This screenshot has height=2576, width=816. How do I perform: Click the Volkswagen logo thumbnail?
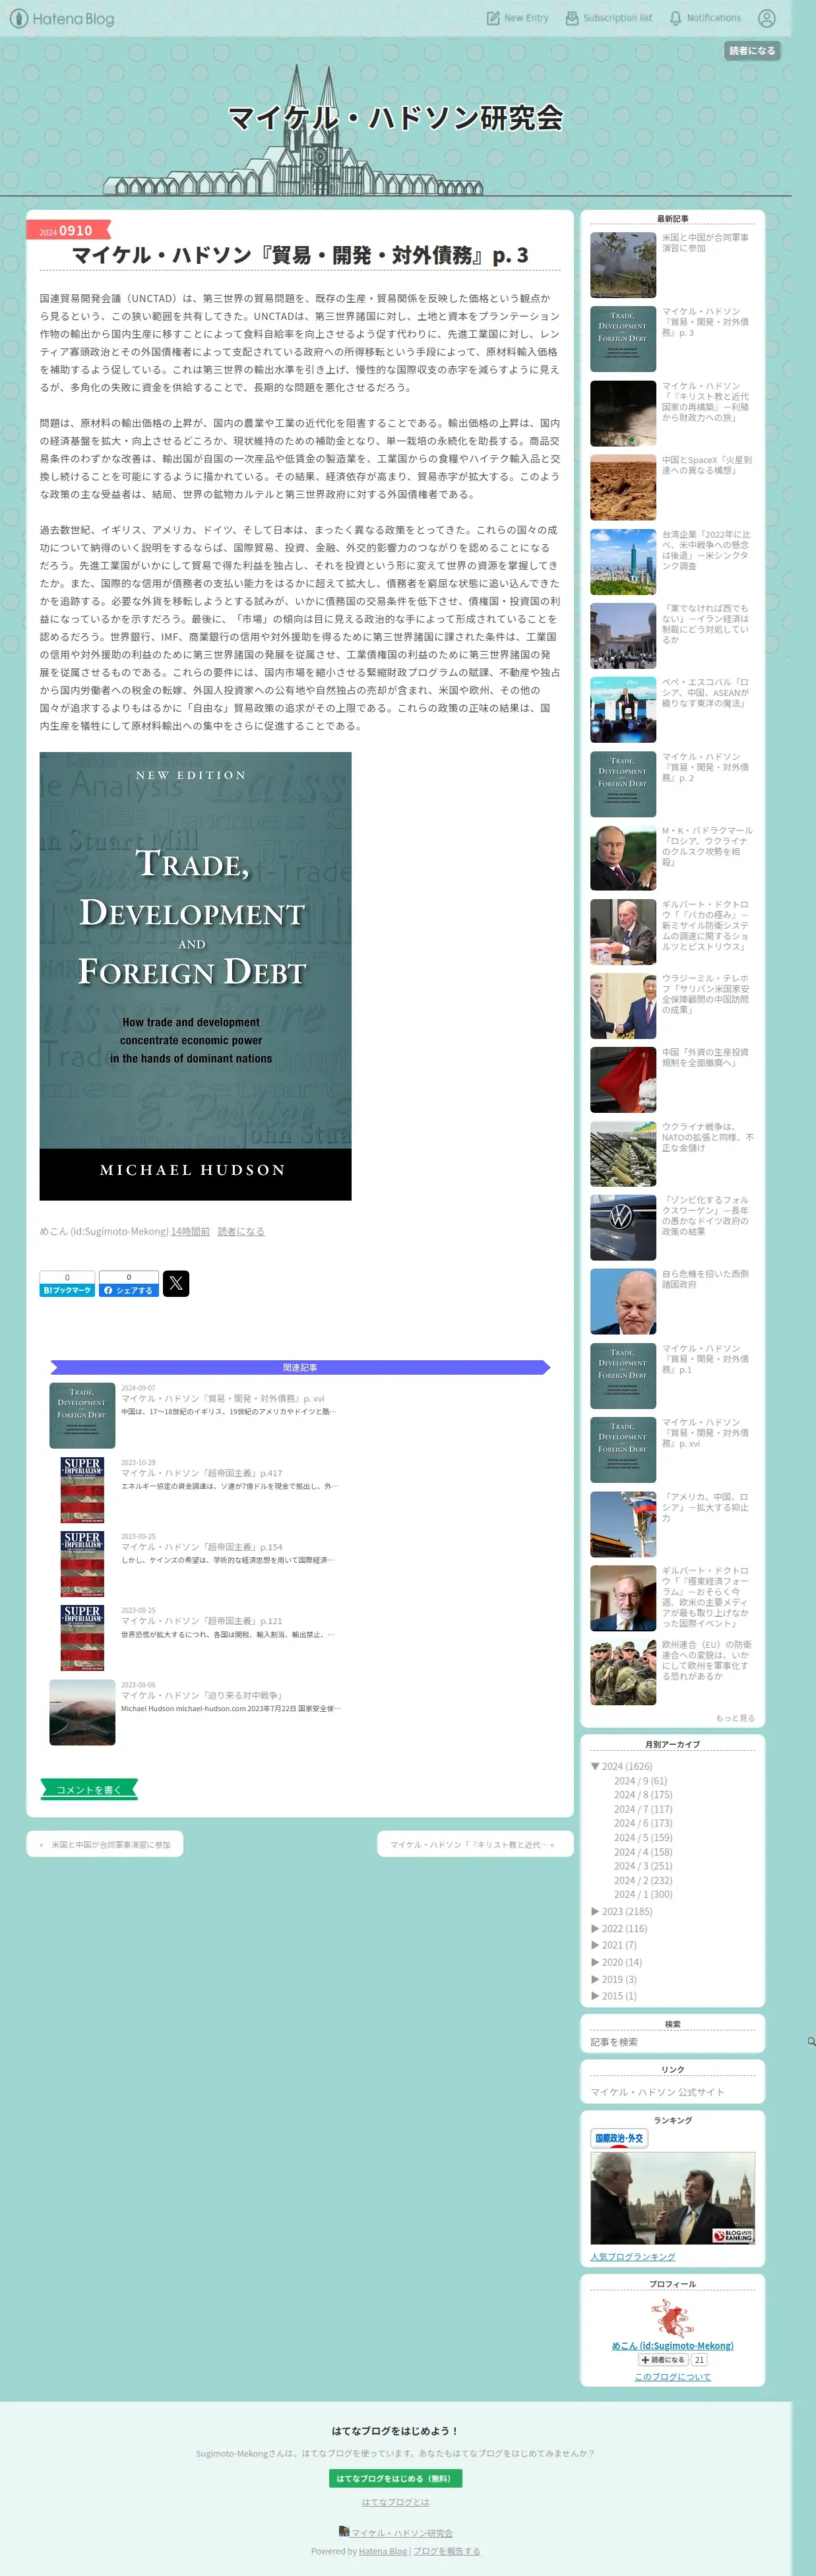click(x=623, y=1227)
